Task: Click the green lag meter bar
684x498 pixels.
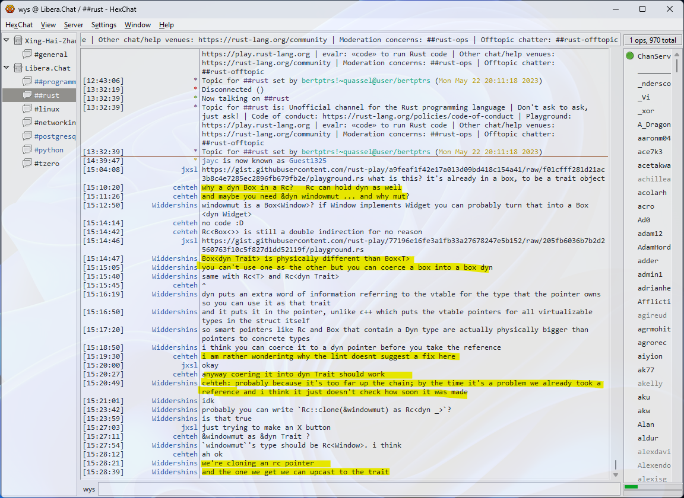Action: (631, 487)
